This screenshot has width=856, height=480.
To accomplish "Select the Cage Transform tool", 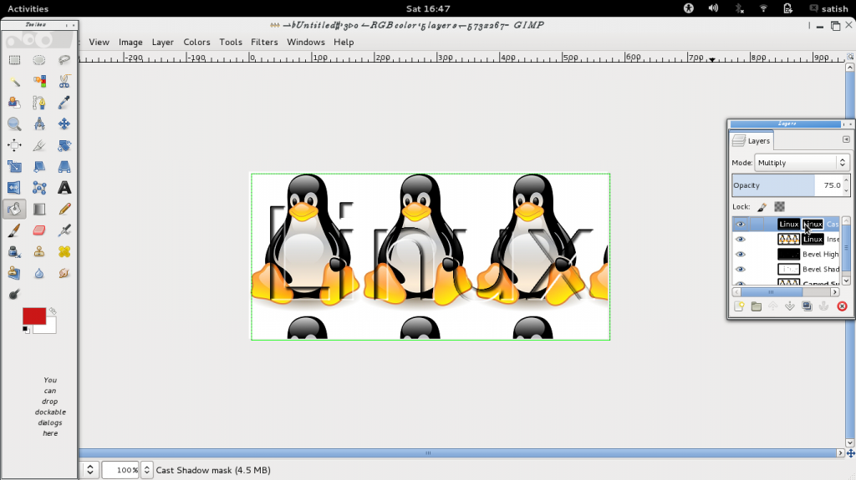I will [38, 188].
